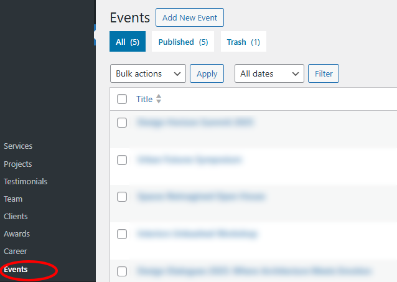Screen dimensions: 397x282
Task: Click the Filter button
Action: point(324,73)
